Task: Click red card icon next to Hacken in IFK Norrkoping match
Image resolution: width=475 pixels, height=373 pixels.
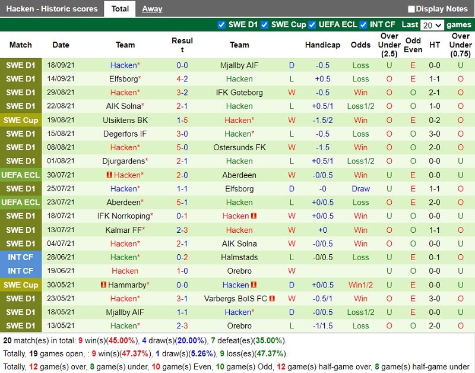Action: 254,216
